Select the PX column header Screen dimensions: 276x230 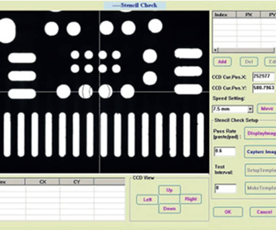(249, 15)
